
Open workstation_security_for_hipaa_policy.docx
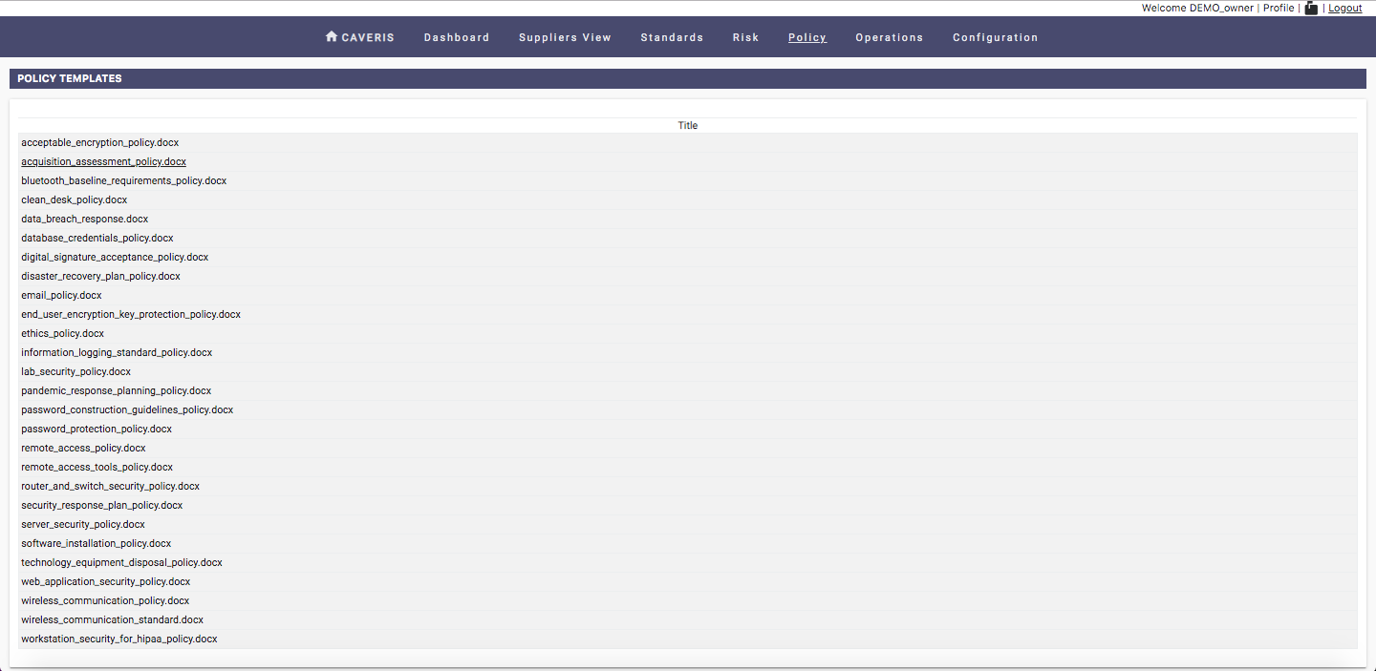pyautogui.click(x=119, y=639)
